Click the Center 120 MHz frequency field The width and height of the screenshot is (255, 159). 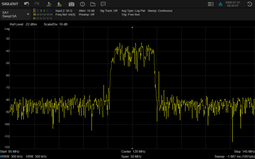click(133, 151)
